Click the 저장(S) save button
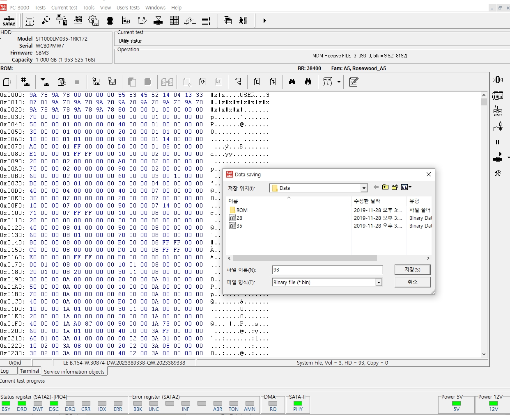The height and width of the screenshot is (415, 510). (x=412, y=269)
